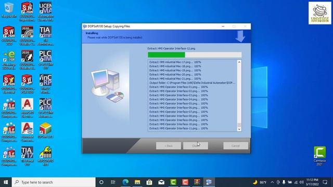333x187 pixels.
Task: Click microphone icon in system tray
Action: click(x=284, y=182)
